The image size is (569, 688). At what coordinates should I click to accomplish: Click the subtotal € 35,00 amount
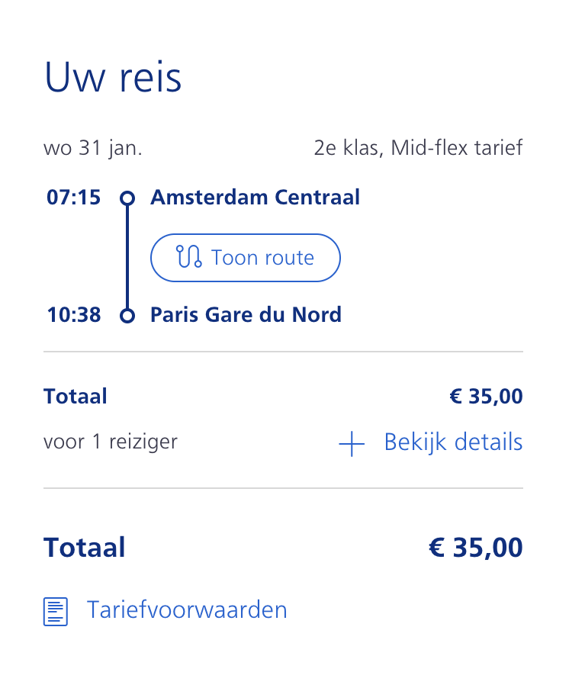click(x=486, y=396)
